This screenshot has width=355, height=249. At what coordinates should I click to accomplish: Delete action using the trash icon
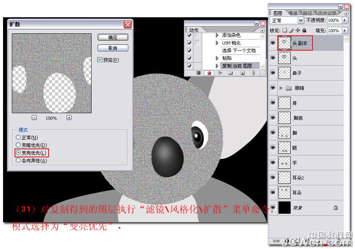coord(254,73)
